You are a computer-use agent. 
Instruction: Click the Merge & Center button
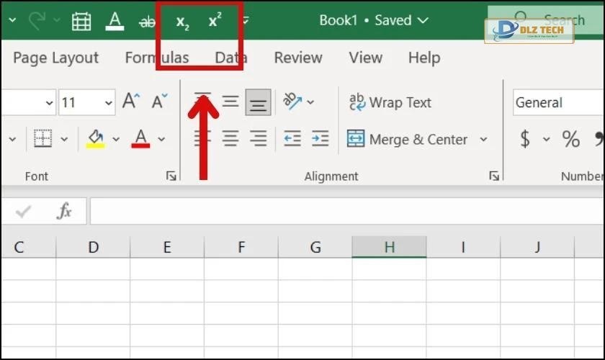(x=408, y=140)
